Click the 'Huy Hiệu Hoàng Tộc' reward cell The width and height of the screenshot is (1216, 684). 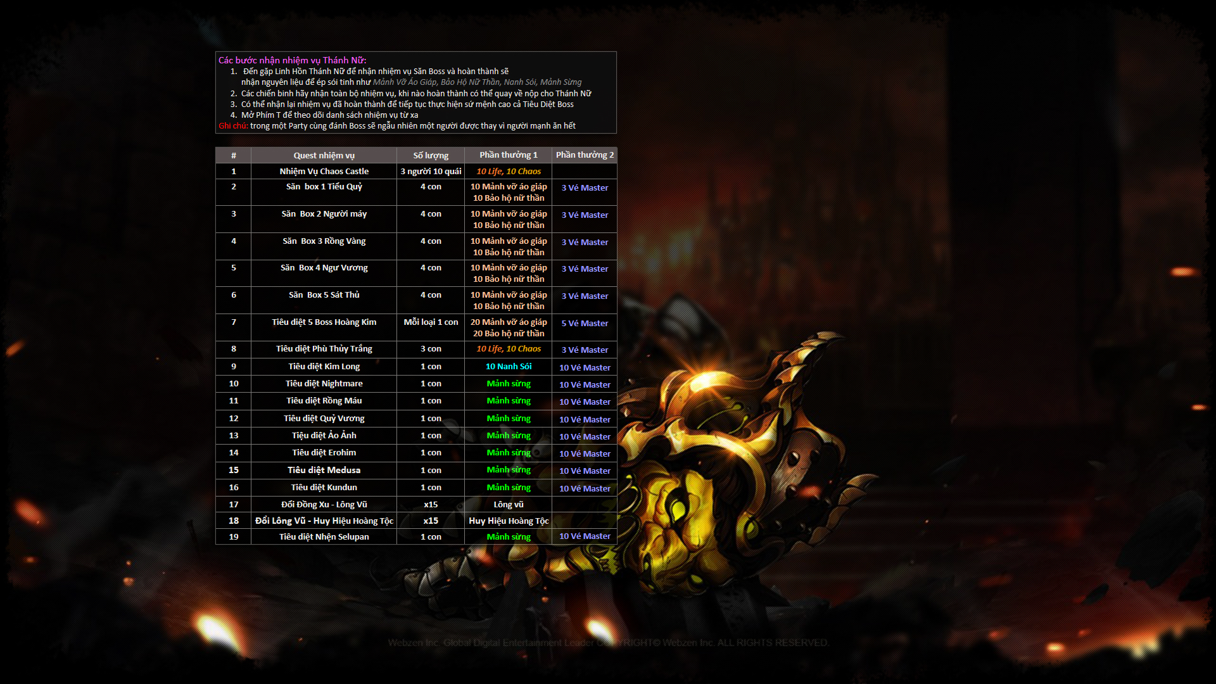point(508,521)
